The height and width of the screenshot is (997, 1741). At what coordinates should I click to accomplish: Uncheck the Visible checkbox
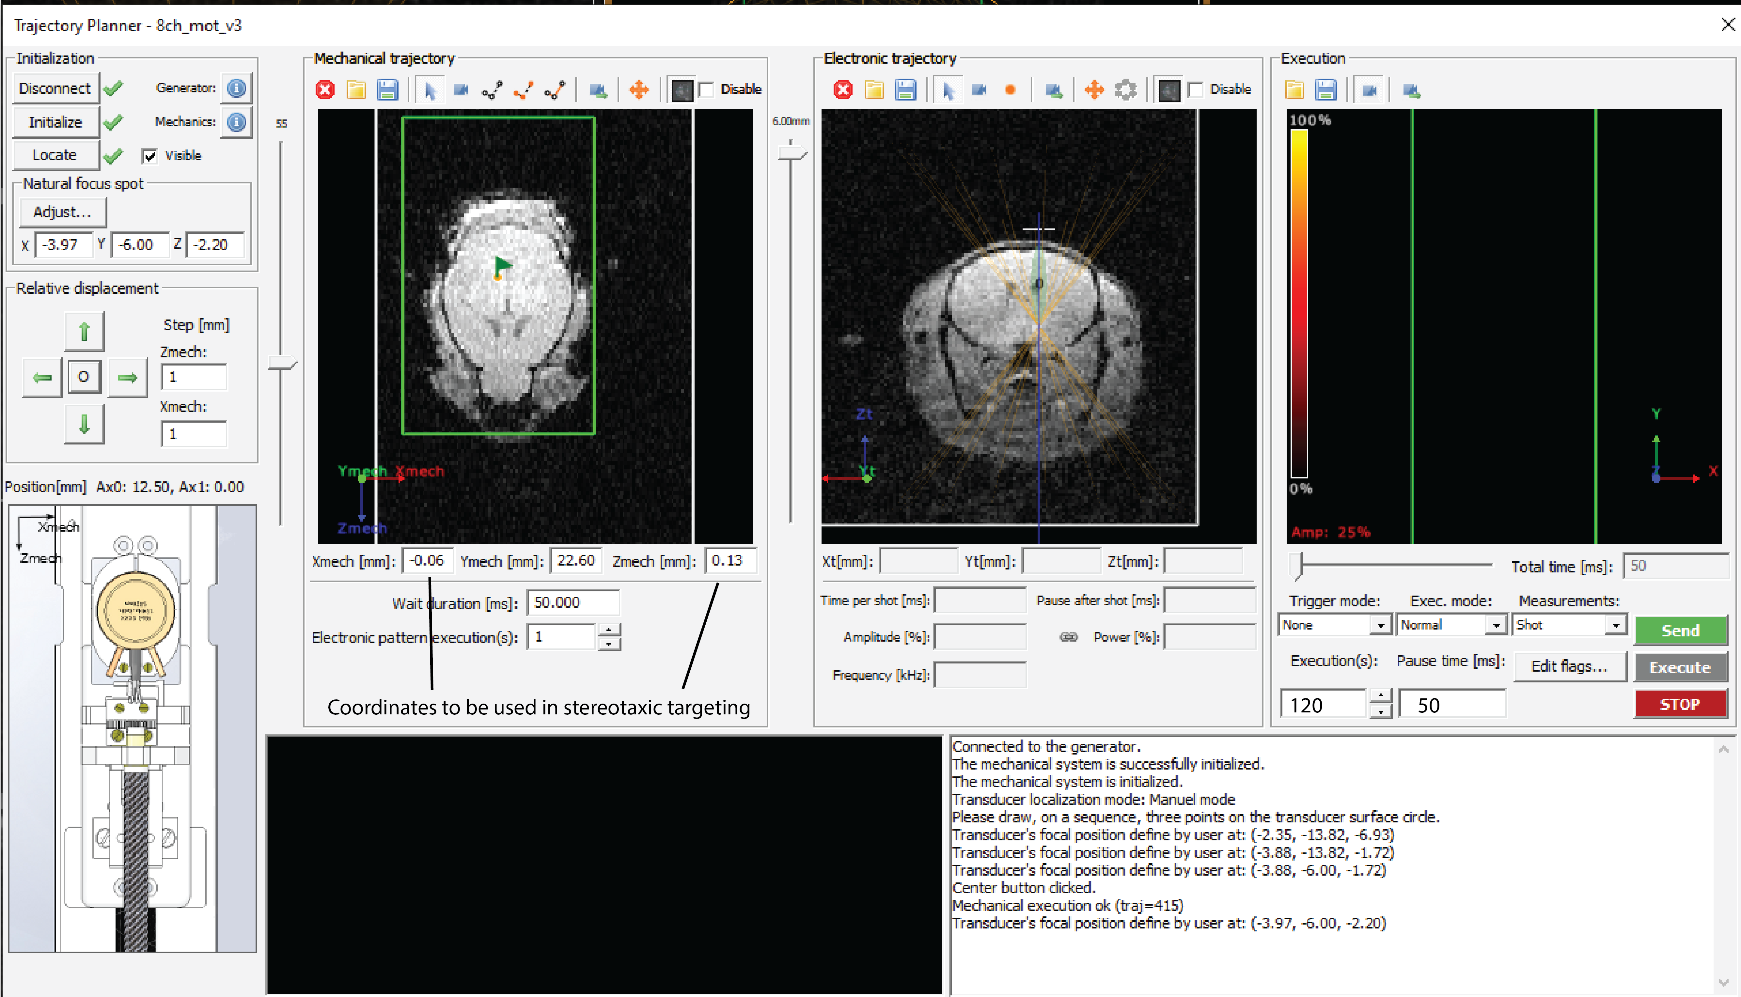(x=149, y=156)
